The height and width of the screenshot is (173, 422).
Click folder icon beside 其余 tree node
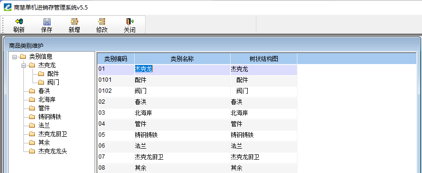click(32, 142)
